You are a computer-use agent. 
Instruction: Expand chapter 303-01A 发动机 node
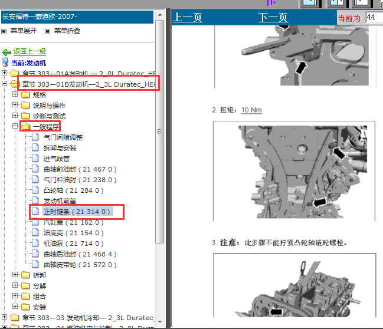pos(4,73)
